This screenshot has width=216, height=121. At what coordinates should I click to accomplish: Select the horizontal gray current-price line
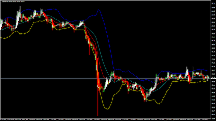(106, 78)
